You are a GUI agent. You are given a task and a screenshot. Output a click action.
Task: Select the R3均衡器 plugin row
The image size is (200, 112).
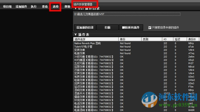point(136,60)
